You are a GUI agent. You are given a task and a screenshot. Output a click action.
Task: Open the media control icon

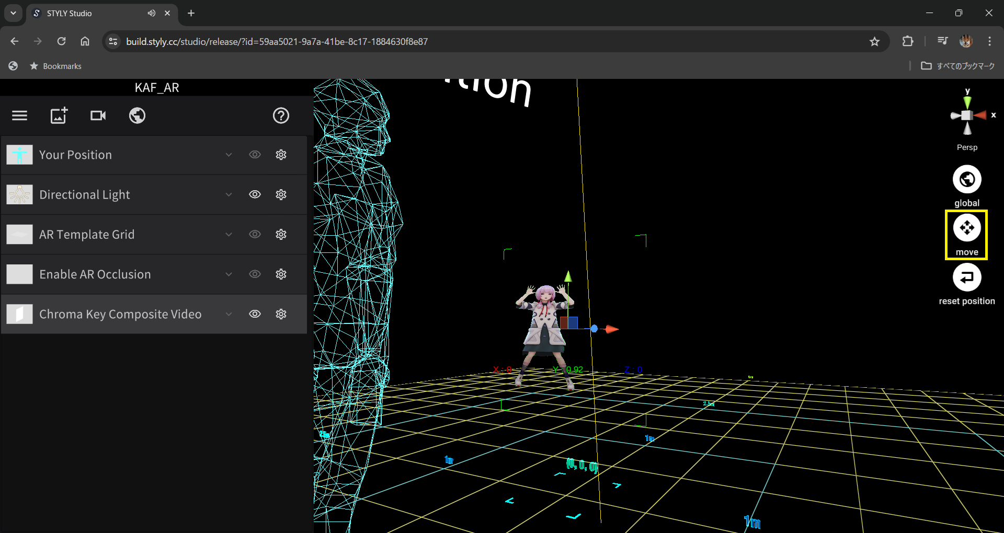click(942, 41)
